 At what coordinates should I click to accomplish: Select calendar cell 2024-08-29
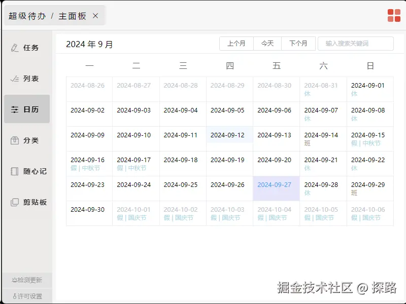[229, 89]
